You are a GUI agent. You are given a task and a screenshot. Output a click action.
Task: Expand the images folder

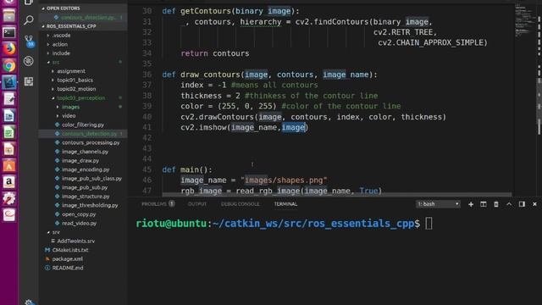point(70,107)
